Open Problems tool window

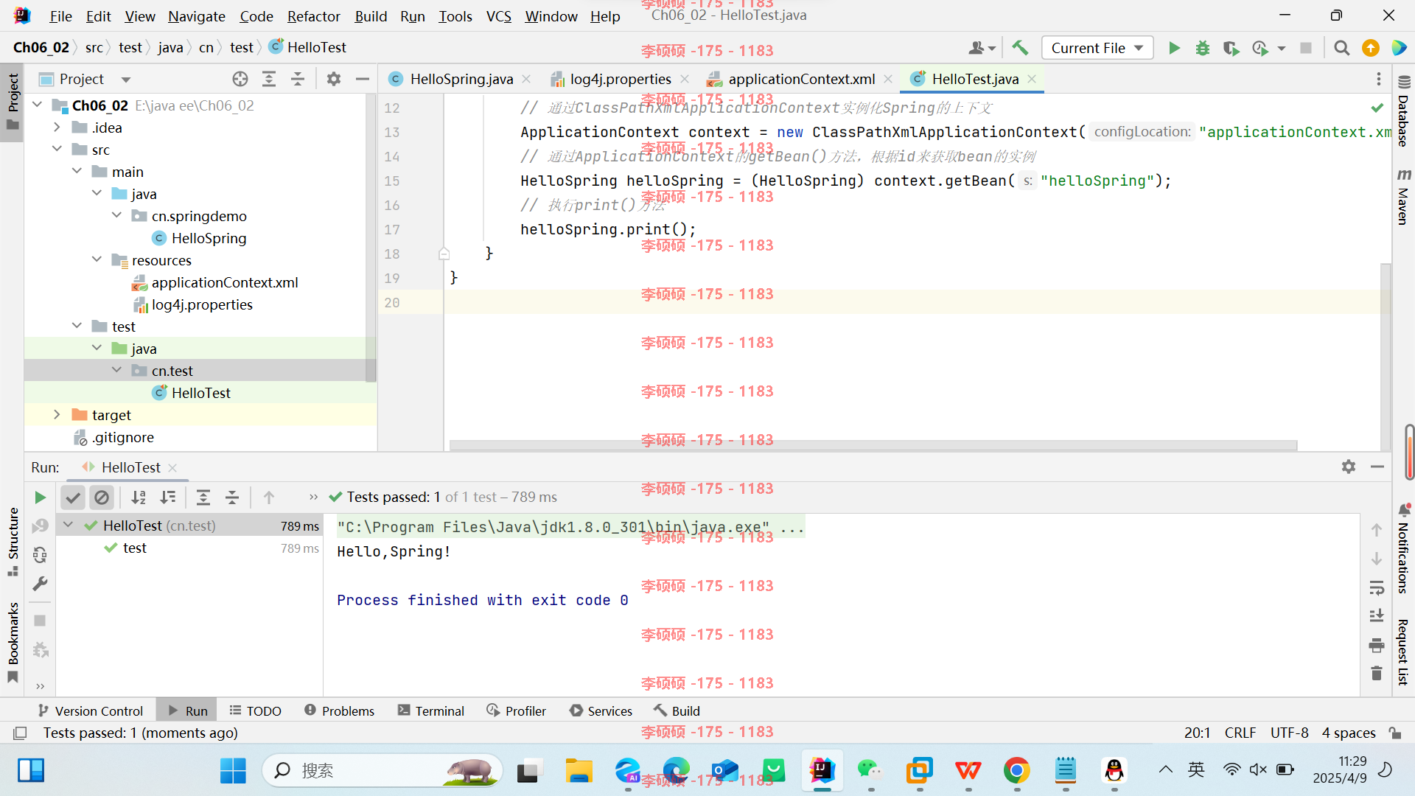(x=340, y=711)
